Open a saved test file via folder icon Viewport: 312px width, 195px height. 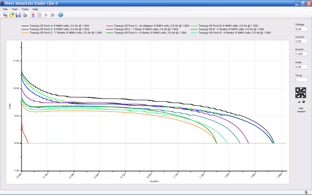point(12,15)
